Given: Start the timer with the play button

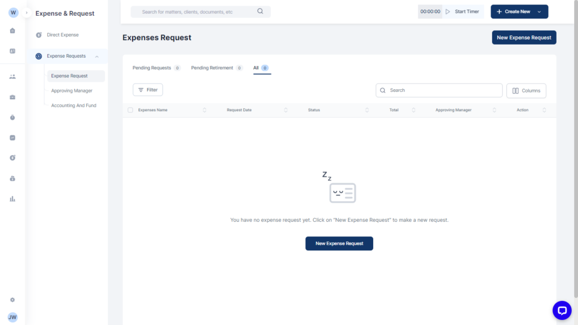Looking at the screenshot, I should point(447,11).
